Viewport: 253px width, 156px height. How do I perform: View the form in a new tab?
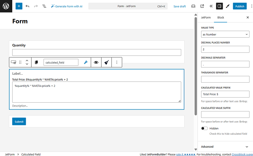(x=202, y=6)
